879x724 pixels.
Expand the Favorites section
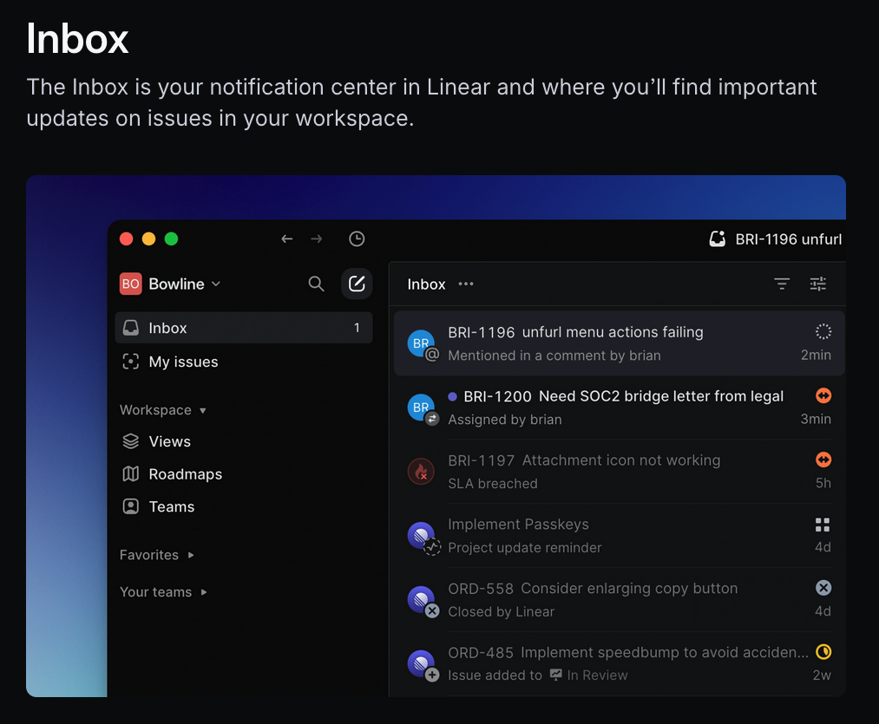156,555
